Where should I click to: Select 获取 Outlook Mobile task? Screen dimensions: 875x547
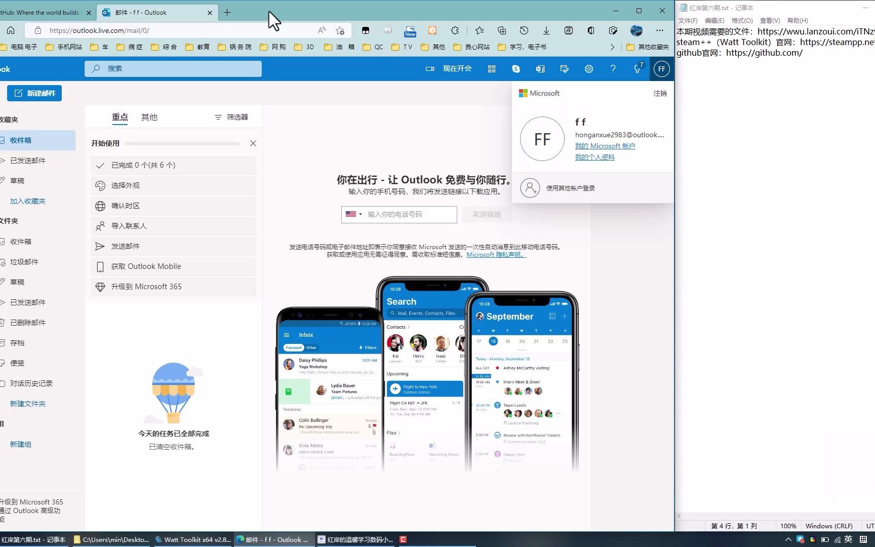174,266
